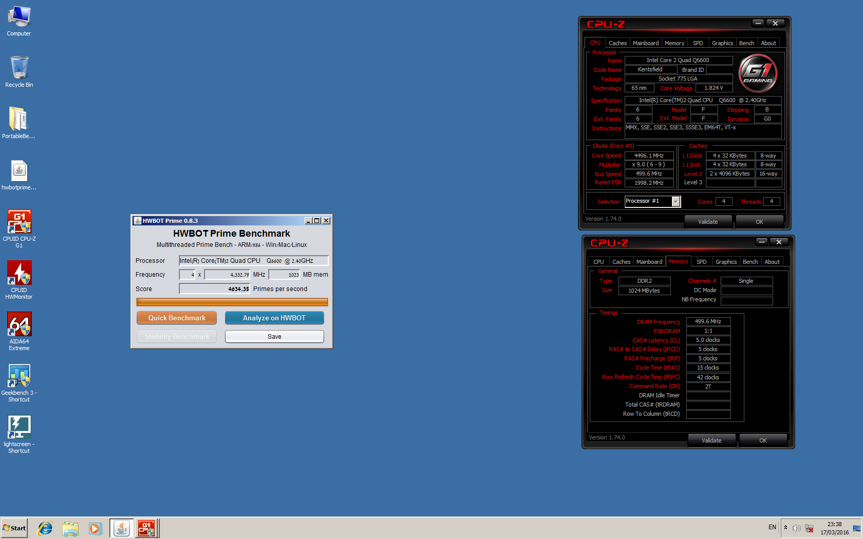The width and height of the screenshot is (863, 539).
Task: Open the Processor #1 selection dropdown
Action: (x=676, y=202)
